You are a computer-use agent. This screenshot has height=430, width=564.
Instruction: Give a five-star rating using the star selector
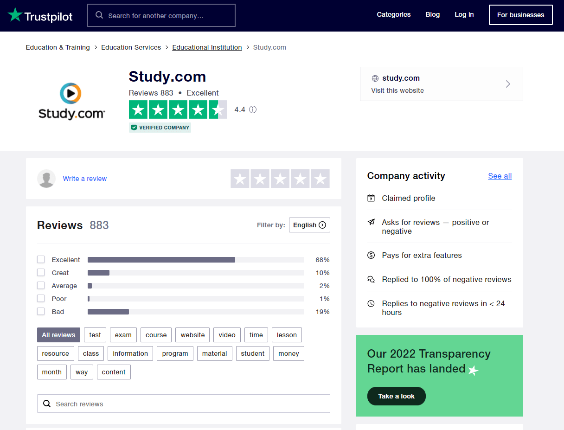(320, 178)
